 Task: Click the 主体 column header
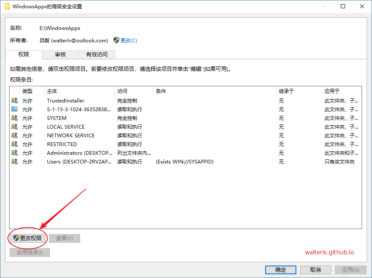pos(51,91)
